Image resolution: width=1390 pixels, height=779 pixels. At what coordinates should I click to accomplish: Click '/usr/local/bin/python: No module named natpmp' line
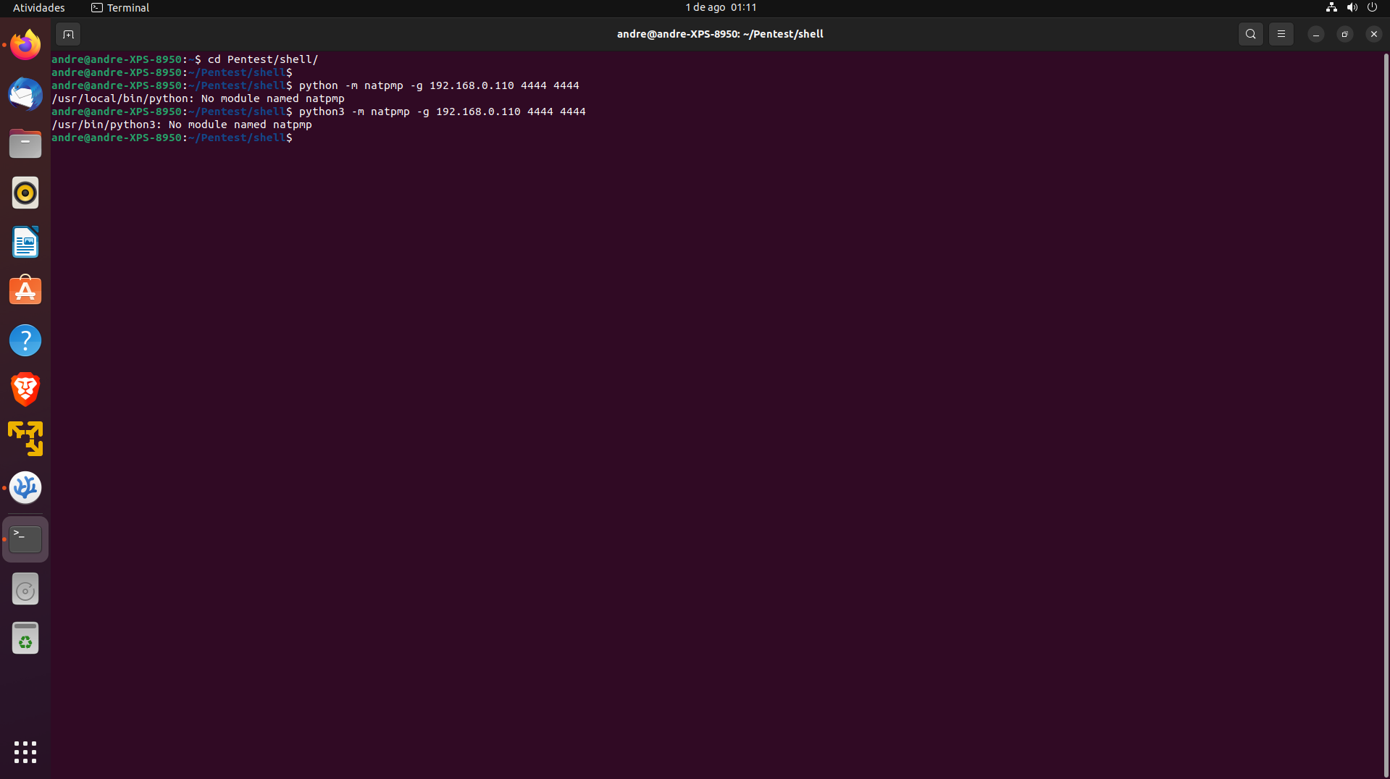pos(198,98)
